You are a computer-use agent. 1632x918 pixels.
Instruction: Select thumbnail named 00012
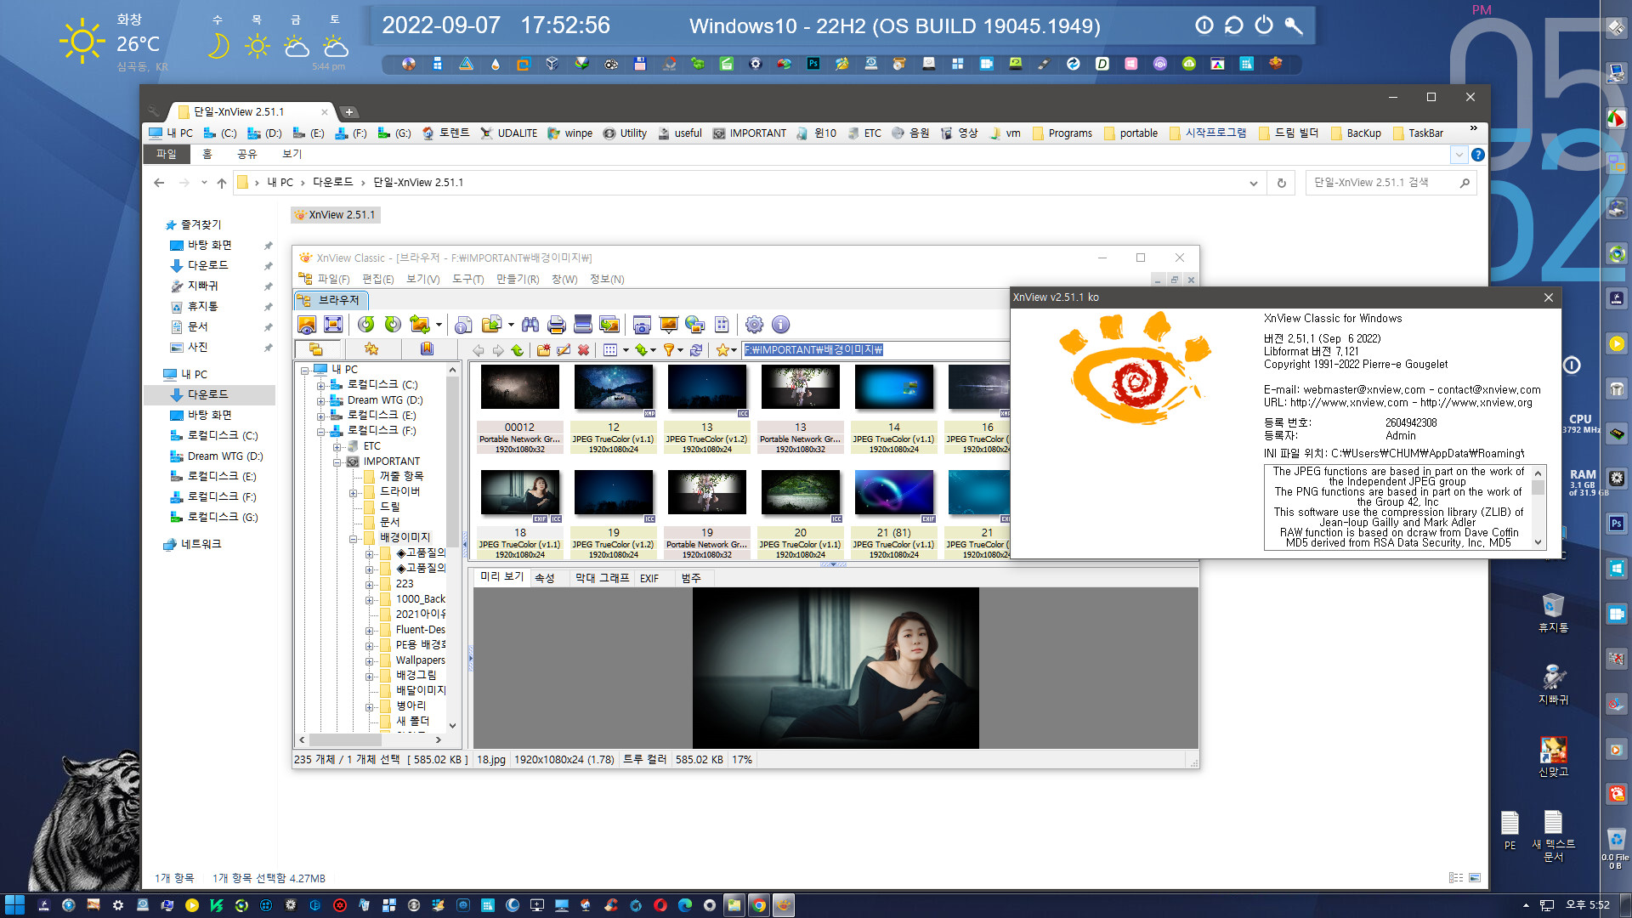point(520,409)
